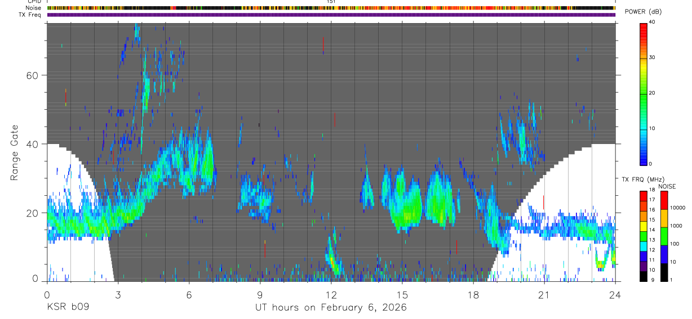Screen dimensions: 692x319
Task: Select the time axis tick label "21"
Action: 544,294
